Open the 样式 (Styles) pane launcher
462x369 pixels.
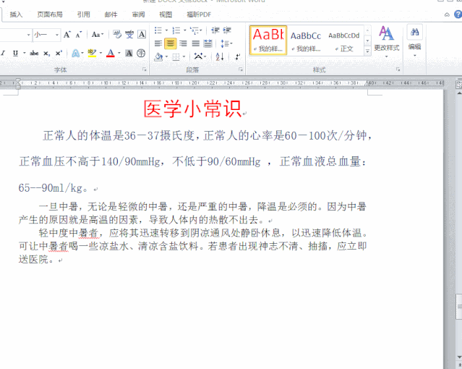point(398,69)
